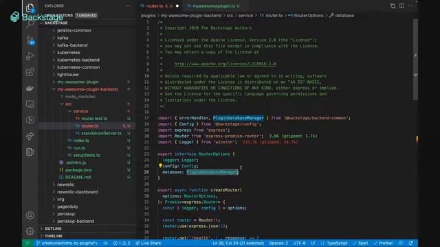Change end of line sequence LF
The image size is (440, 247).
(313, 243)
